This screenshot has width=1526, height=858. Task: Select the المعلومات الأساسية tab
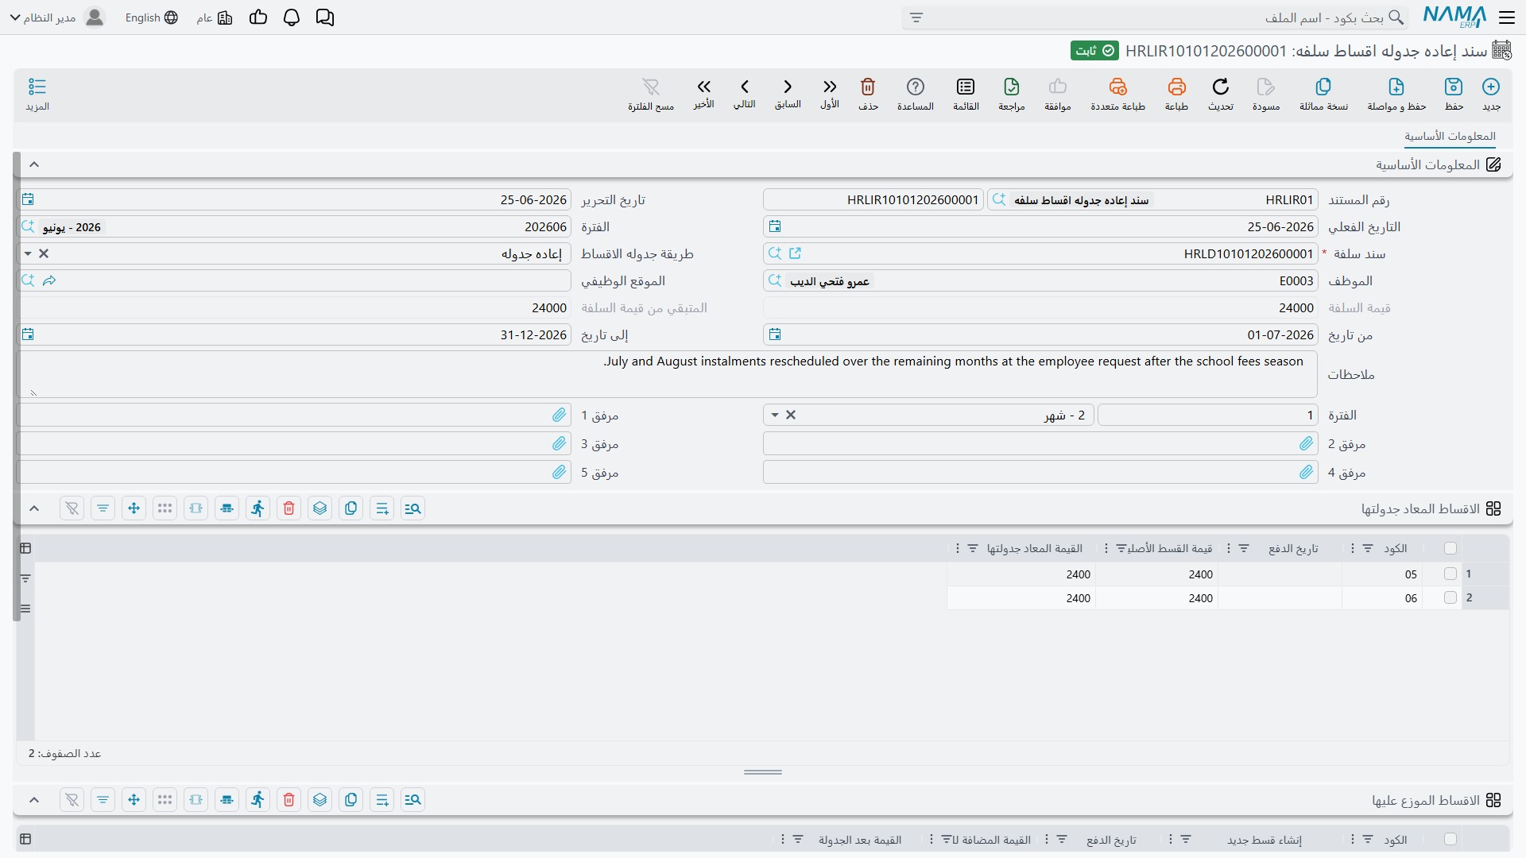(1450, 136)
